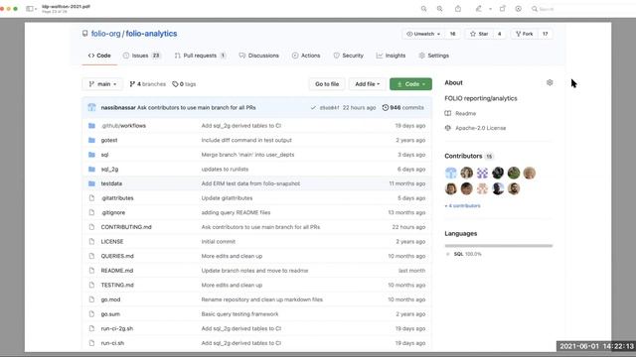Image resolution: width=636 pixels, height=357 pixels.
Task: Click the Preview share icon
Action: pos(458,9)
